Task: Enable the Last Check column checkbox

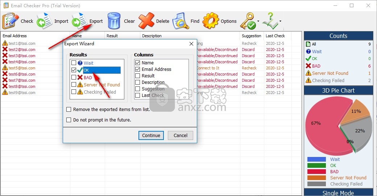Action: click(137, 95)
